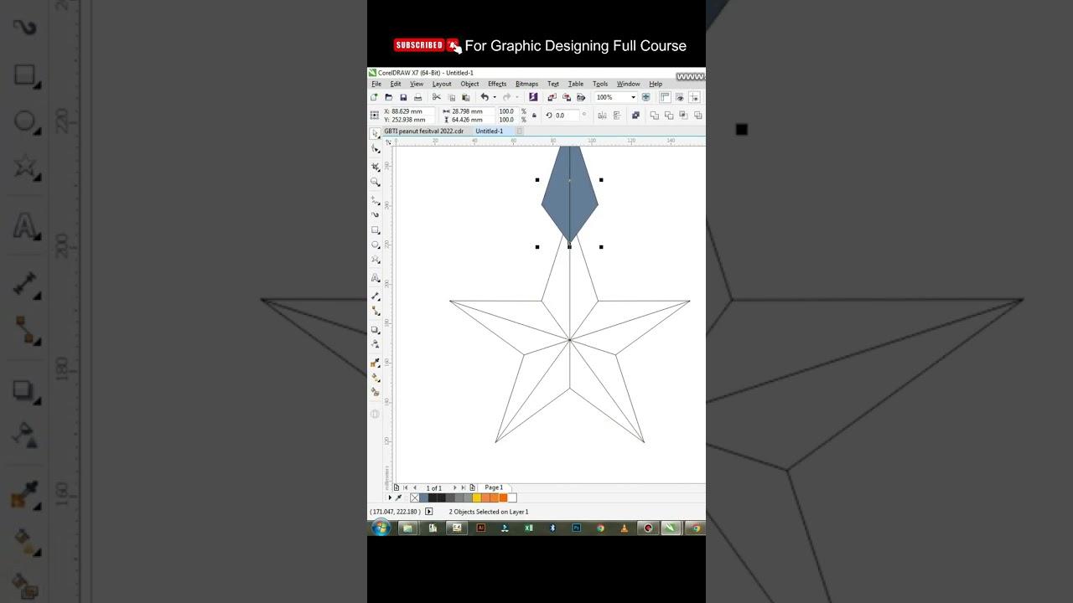Click the Export icon in toolbar
The width and height of the screenshot is (1073, 603).
(x=566, y=97)
